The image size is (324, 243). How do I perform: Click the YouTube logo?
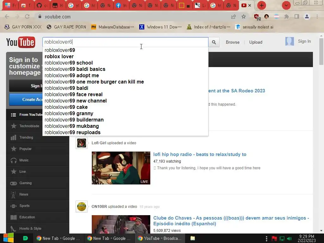coord(21,42)
